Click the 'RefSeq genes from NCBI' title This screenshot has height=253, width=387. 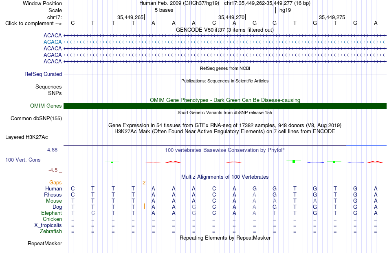(x=225, y=68)
